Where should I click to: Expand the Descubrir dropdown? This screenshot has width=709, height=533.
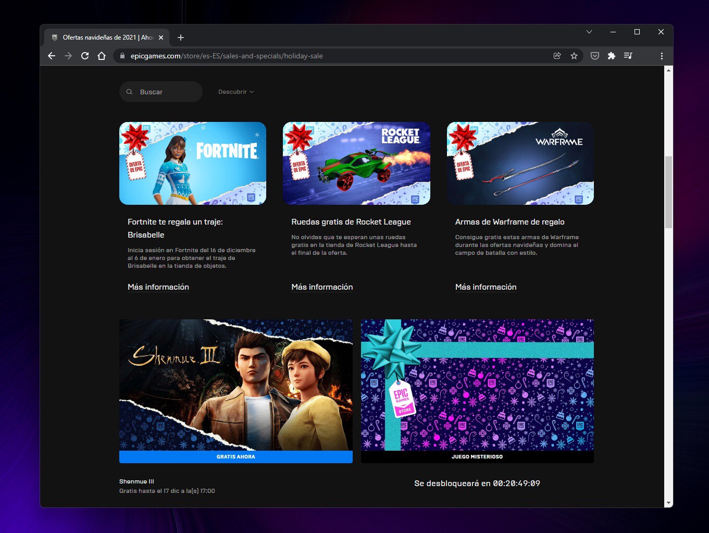(236, 92)
